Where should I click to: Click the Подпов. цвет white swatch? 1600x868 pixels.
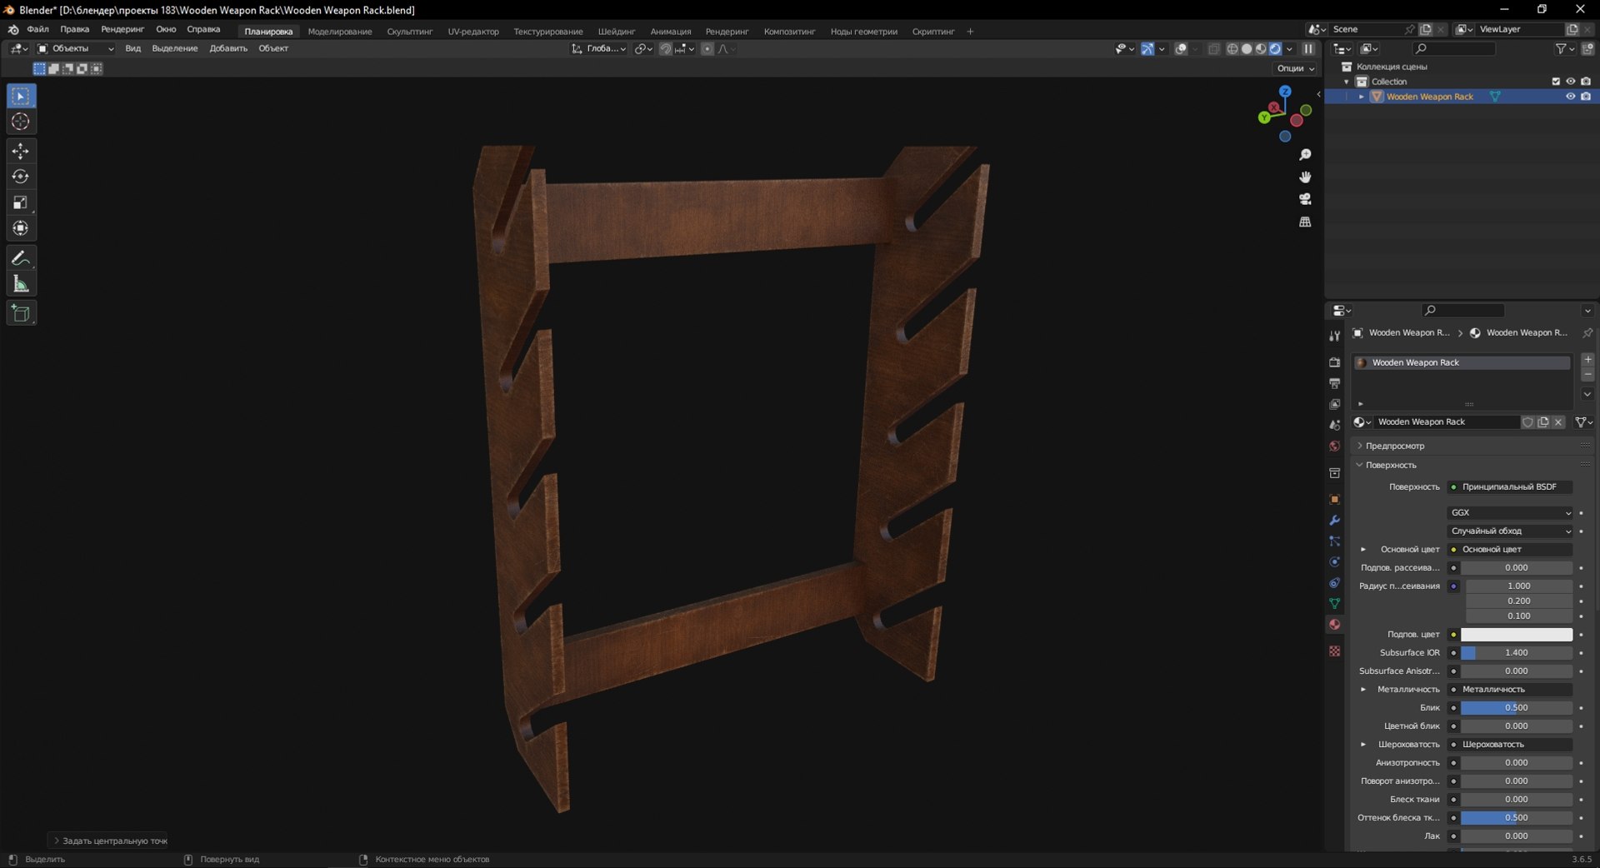1517,635
